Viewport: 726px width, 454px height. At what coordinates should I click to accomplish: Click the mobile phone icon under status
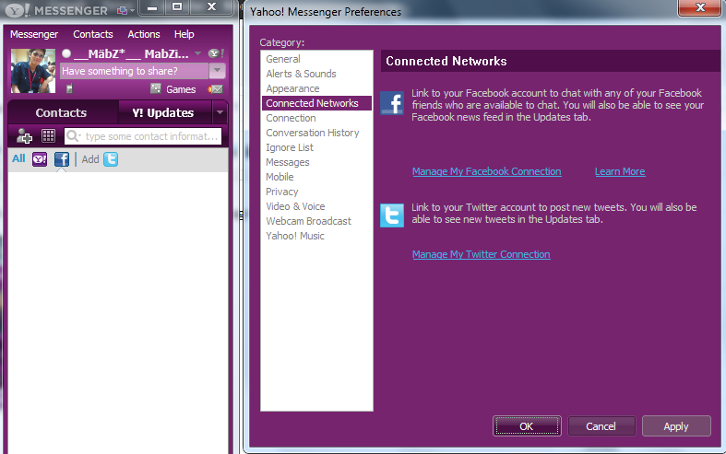pos(69,88)
